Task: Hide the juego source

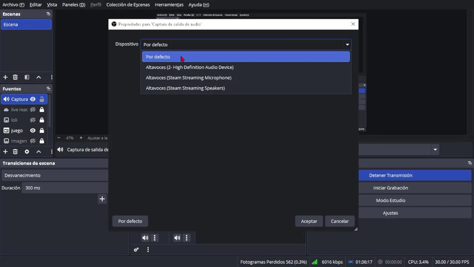Action: click(x=33, y=131)
